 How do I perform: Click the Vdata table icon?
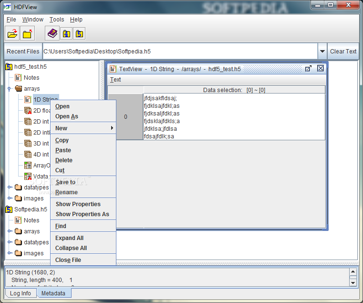coord(28,176)
